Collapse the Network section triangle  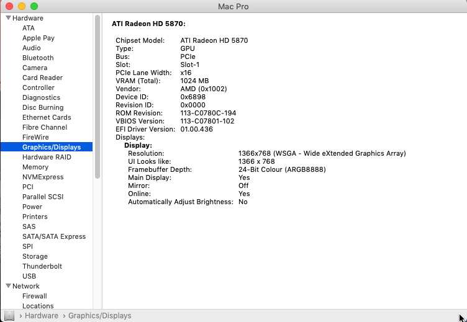pyautogui.click(x=8, y=286)
